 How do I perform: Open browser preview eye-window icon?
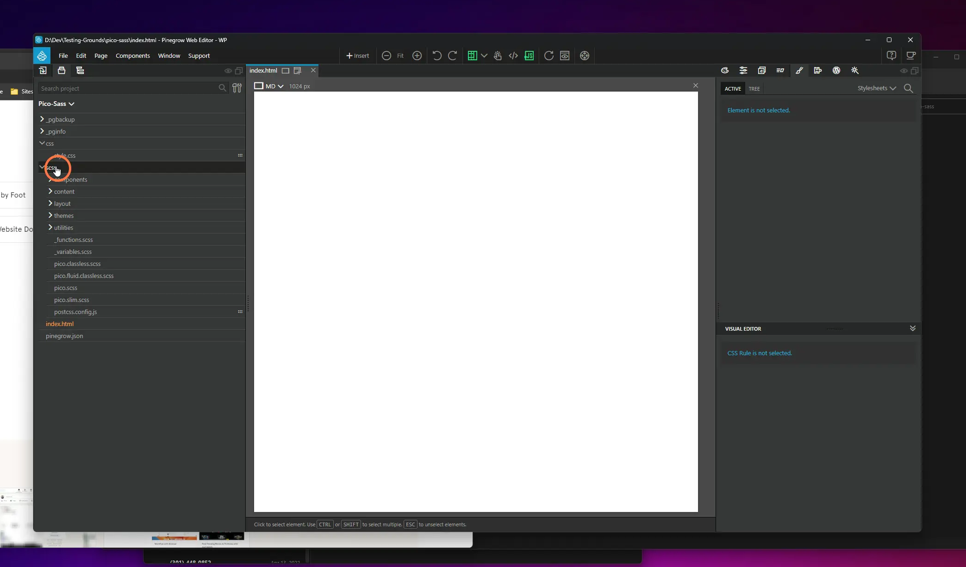(565, 55)
